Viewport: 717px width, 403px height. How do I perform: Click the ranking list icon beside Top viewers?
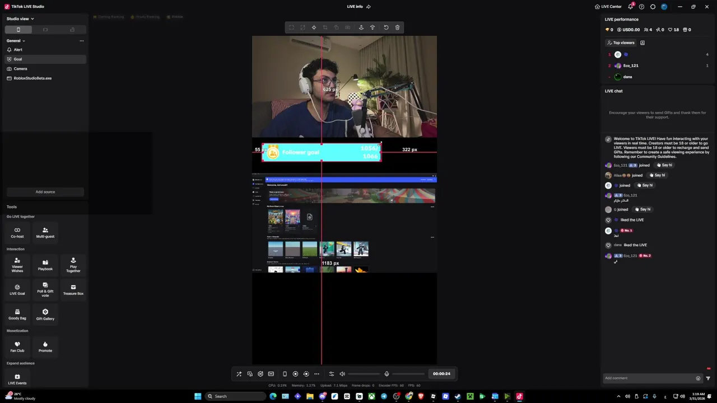642,43
